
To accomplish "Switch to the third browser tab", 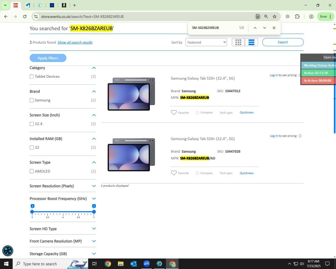I will (40, 5).
